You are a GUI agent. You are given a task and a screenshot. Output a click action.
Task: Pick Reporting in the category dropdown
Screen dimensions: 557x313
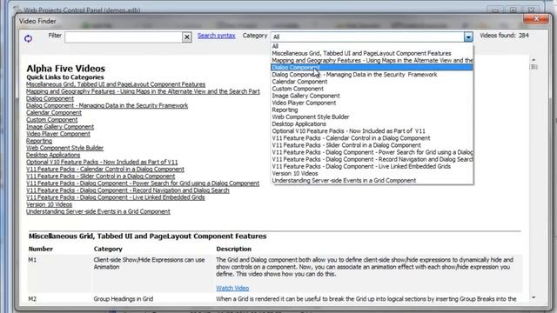pyautogui.click(x=372, y=110)
